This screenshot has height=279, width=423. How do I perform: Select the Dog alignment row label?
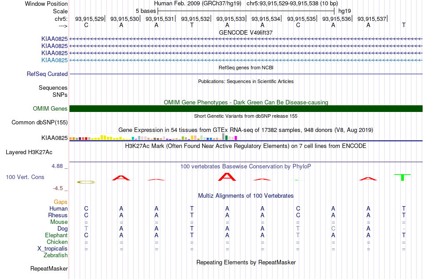tap(63, 229)
